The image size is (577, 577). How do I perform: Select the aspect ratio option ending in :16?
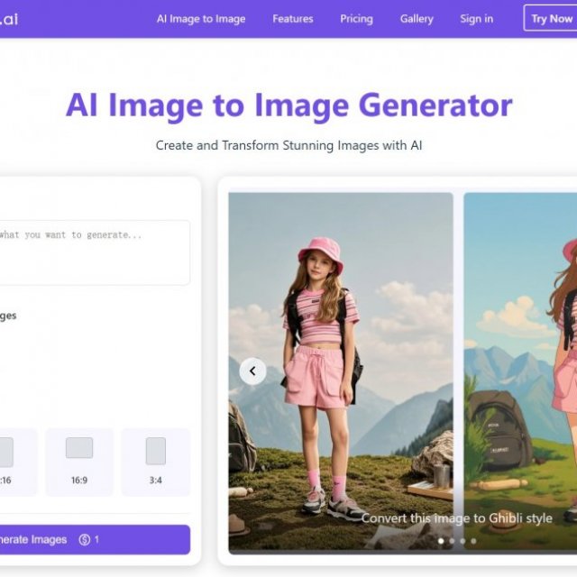tap(18, 462)
